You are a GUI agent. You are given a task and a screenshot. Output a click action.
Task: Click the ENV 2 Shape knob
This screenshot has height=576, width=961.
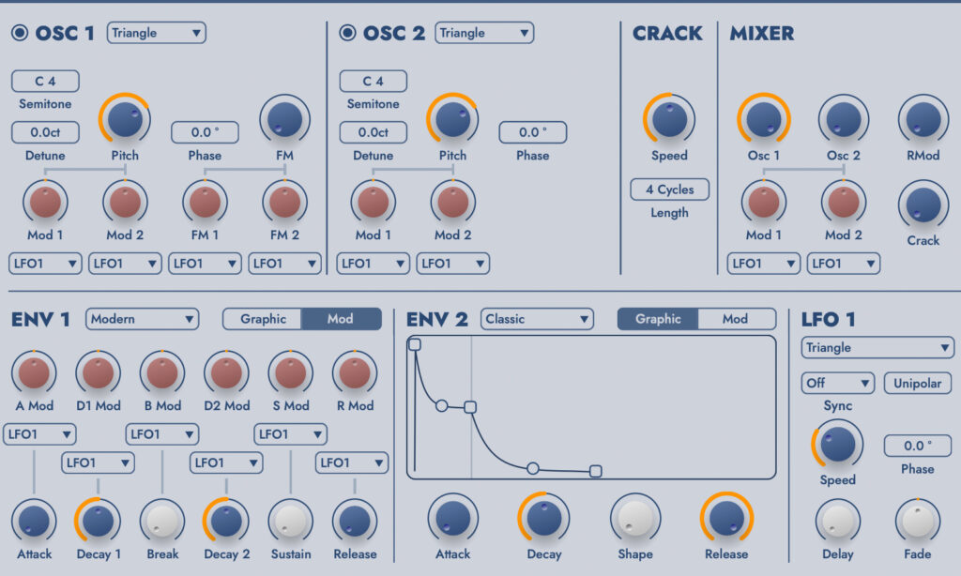pyautogui.click(x=635, y=518)
